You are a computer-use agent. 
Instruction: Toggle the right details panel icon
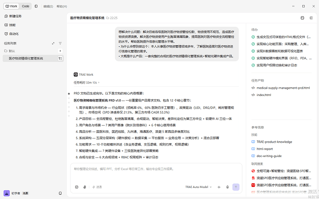pos(311,18)
